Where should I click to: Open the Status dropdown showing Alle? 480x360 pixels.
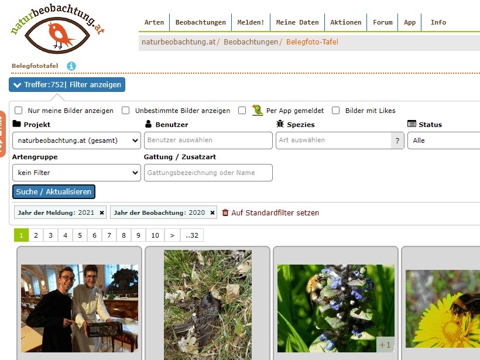point(444,140)
